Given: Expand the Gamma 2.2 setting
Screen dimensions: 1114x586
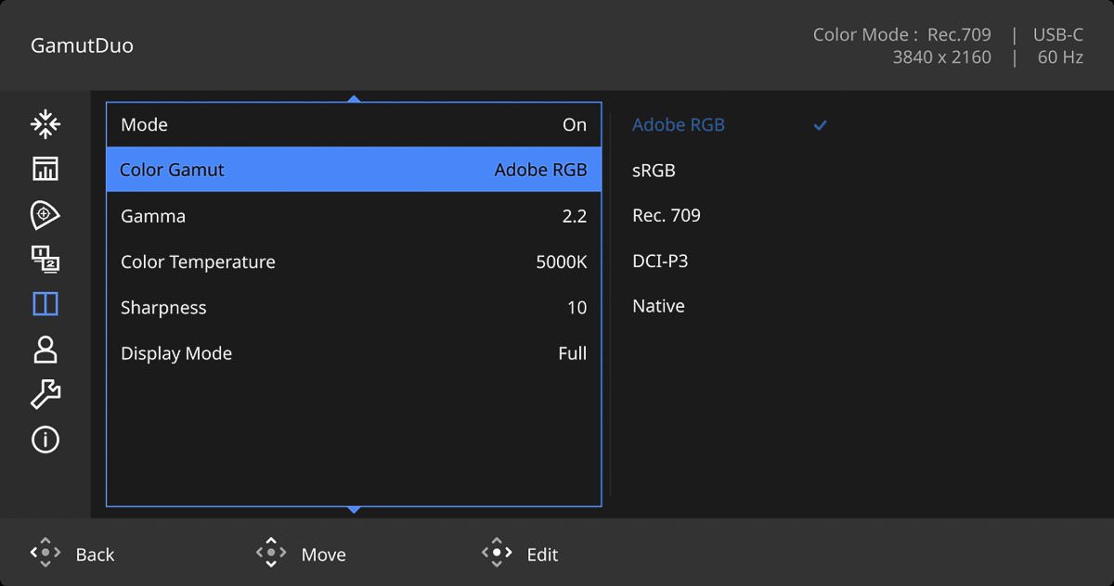Looking at the screenshot, I should point(353,216).
